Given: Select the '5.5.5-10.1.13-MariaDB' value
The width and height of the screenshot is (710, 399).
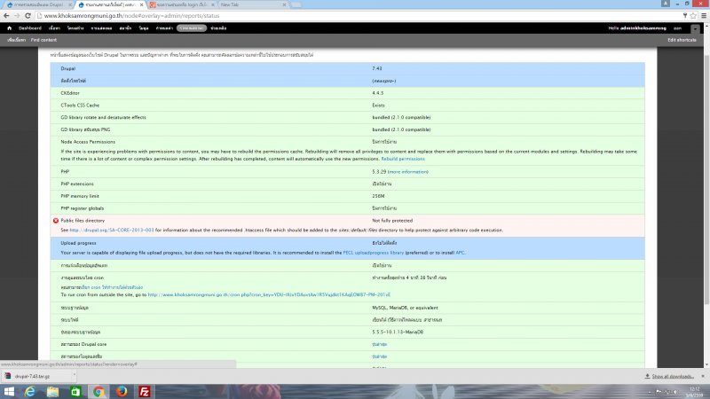Looking at the screenshot, I should tap(398, 332).
